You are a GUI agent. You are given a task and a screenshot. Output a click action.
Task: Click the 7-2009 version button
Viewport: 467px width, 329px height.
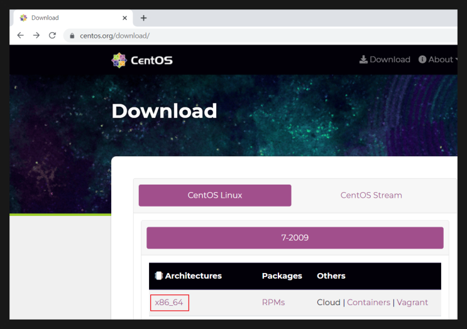coord(295,238)
